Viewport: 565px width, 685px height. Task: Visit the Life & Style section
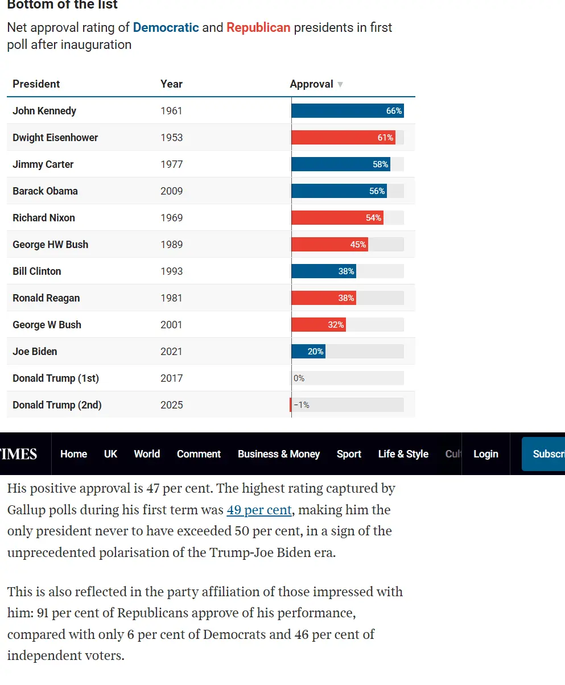click(x=403, y=454)
